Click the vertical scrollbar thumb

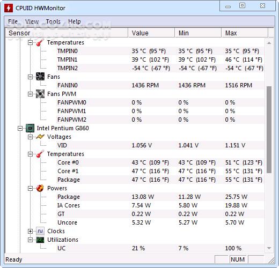(x=269, y=130)
